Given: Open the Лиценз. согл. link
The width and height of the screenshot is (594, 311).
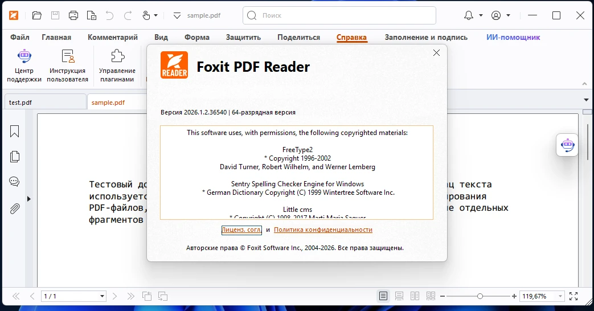Looking at the screenshot, I should 241,230.
